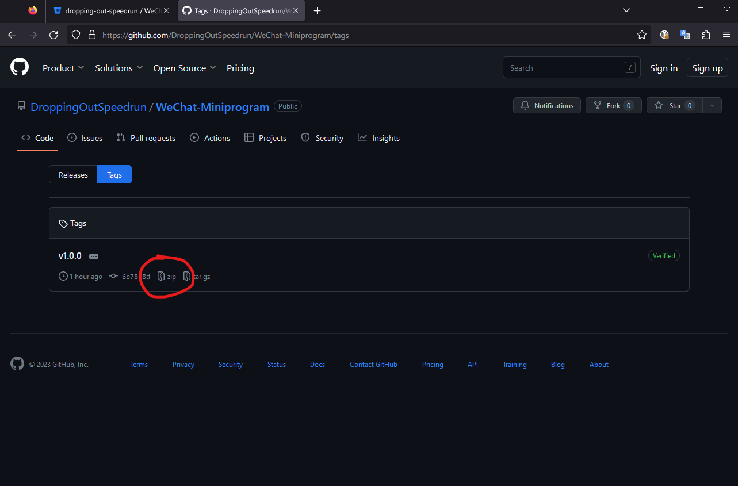Image resolution: width=738 pixels, height=486 pixels.
Task: Click the translate extension icon
Action: (685, 35)
